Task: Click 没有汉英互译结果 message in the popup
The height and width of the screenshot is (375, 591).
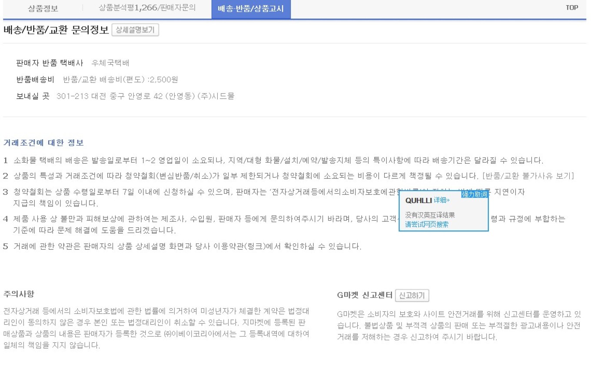Action: click(430, 215)
